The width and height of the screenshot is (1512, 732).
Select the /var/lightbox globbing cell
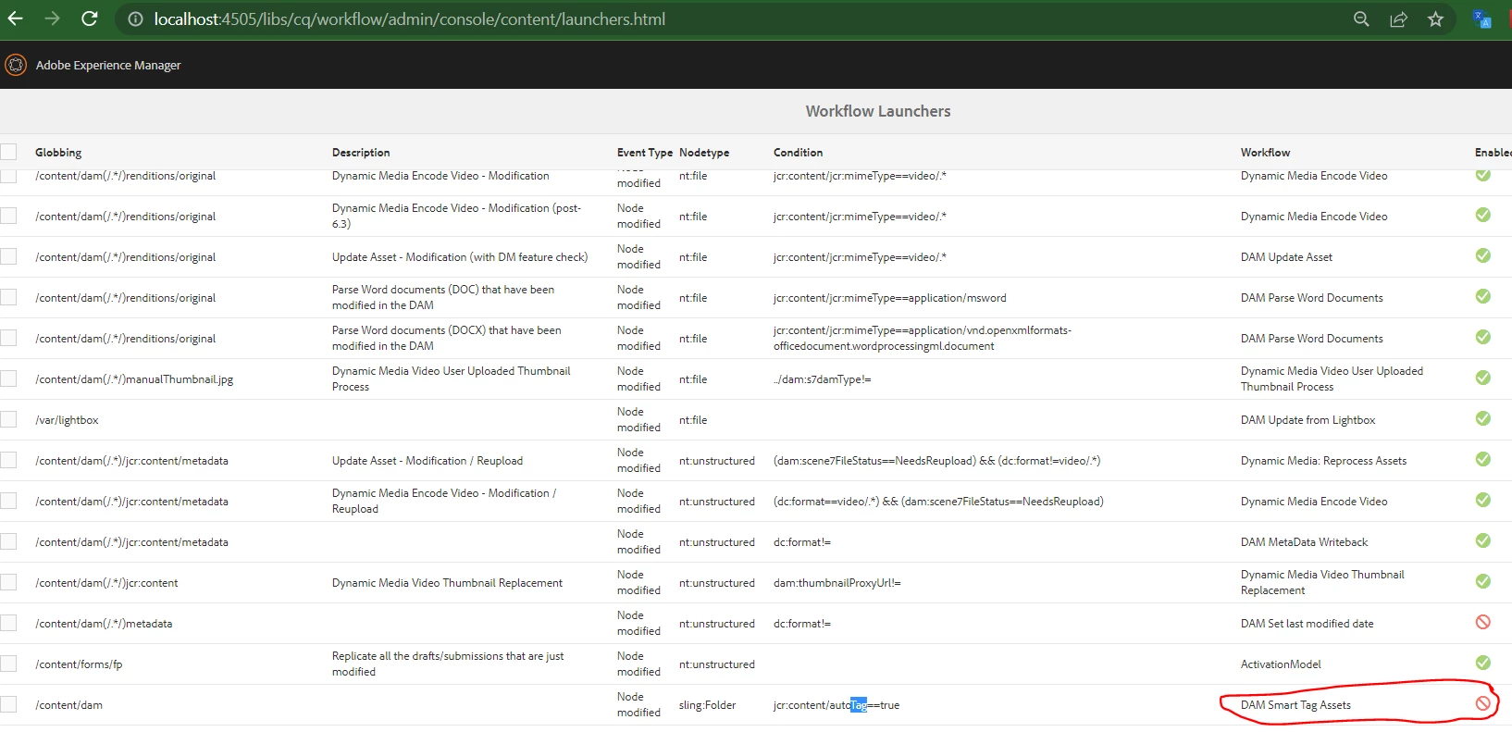(67, 420)
